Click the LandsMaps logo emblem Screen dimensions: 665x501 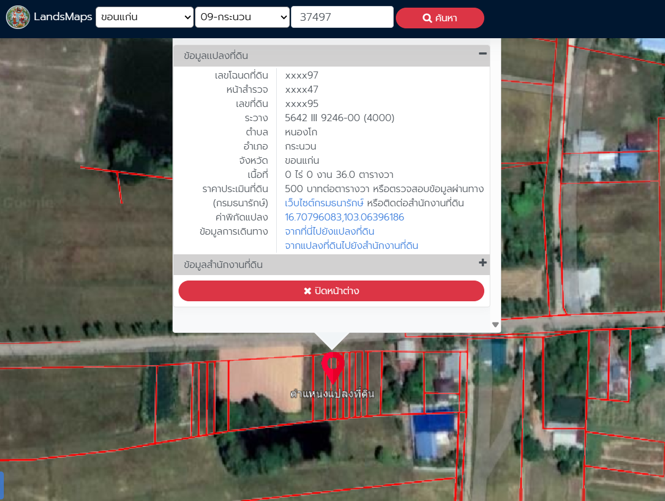(17, 17)
